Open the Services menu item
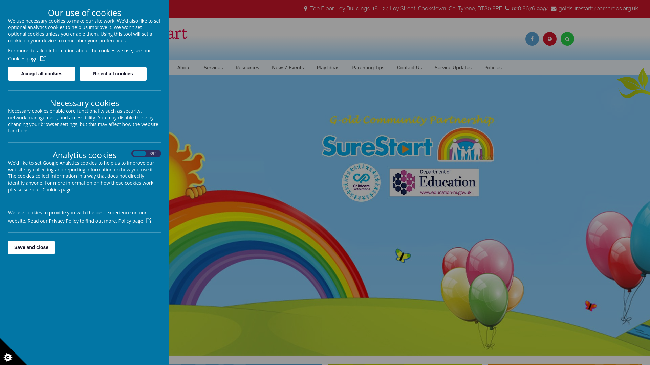This screenshot has width=650, height=365. (213, 68)
